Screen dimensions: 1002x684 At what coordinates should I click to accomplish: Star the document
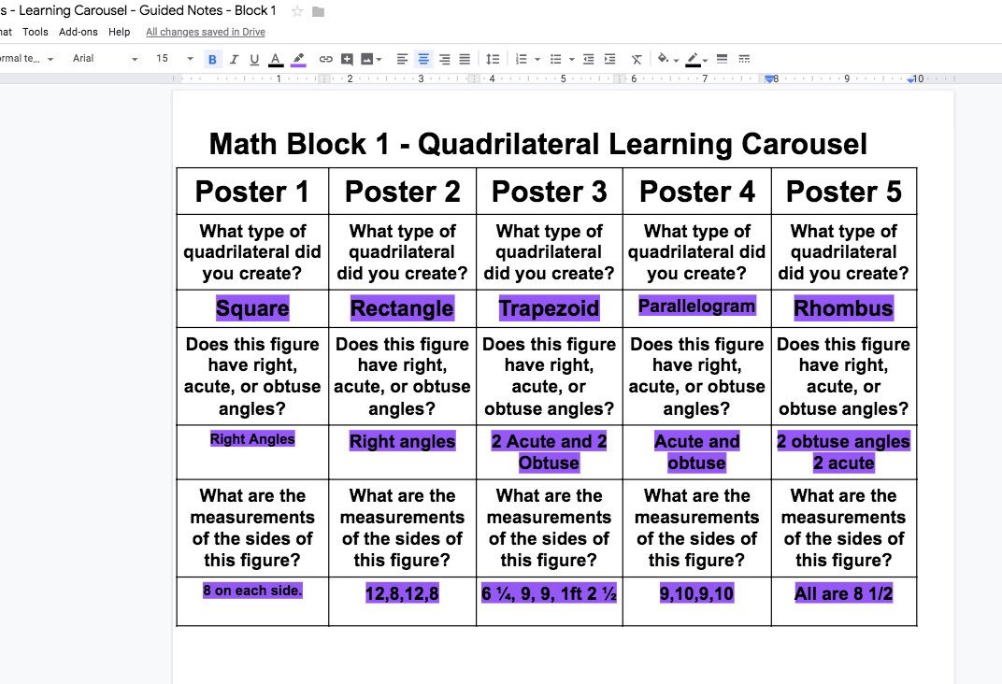[x=297, y=11]
